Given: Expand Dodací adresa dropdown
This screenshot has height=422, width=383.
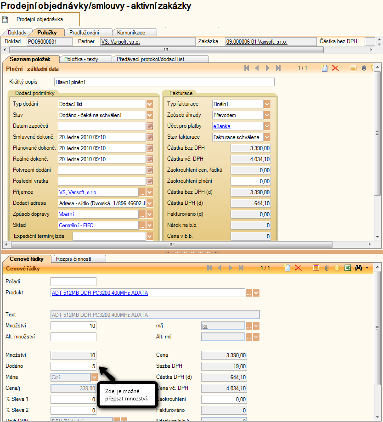Looking at the screenshot, I should (149, 203).
